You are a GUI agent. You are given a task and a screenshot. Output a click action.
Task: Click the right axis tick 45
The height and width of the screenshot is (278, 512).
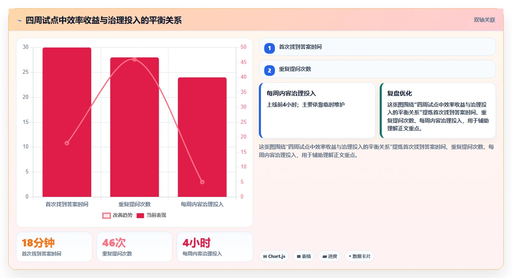point(243,62)
